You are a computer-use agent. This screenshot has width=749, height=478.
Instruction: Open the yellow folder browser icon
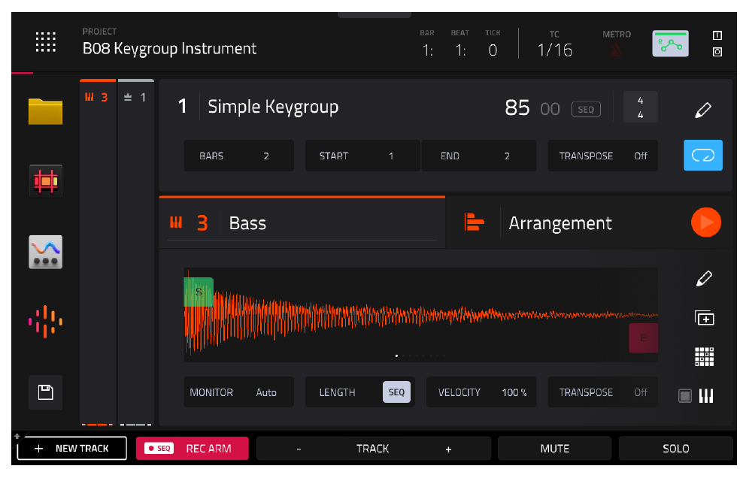(x=45, y=111)
